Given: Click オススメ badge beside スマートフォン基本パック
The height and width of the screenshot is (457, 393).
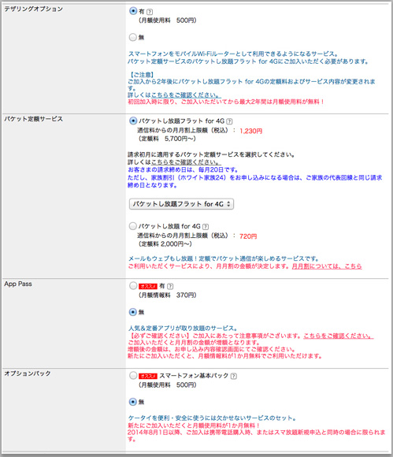Looking at the screenshot, I should click(x=148, y=376).
